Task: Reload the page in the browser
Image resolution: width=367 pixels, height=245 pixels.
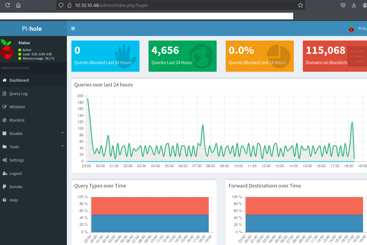Action: click(x=8, y=5)
